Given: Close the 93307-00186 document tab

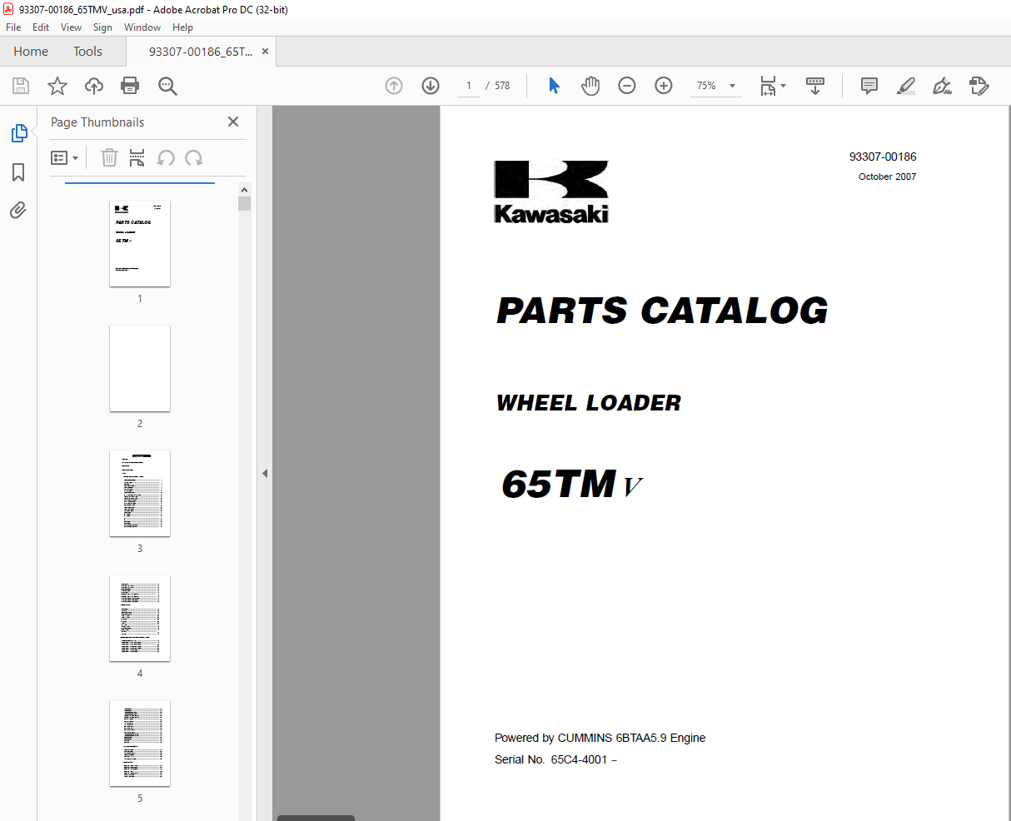Looking at the screenshot, I should [266, 52].
